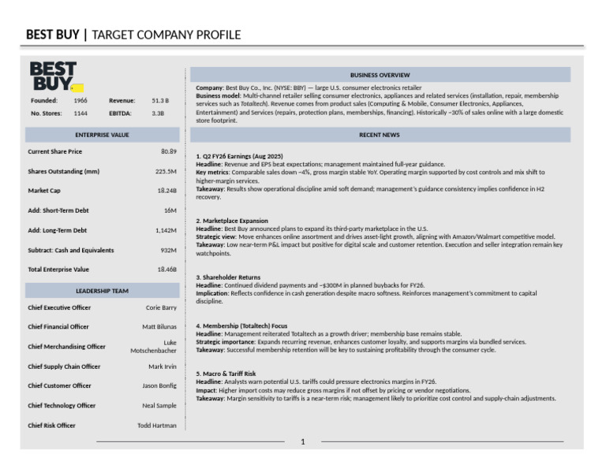Screen dimensions: 606x454
Task: Click the Total Enterprise Value figure 18.46B
Action: pos(167,269)
